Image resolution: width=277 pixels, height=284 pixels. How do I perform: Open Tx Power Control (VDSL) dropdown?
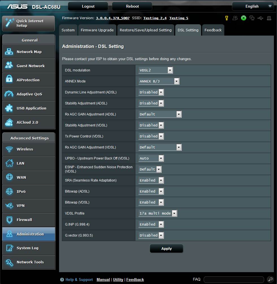point(151,136)
